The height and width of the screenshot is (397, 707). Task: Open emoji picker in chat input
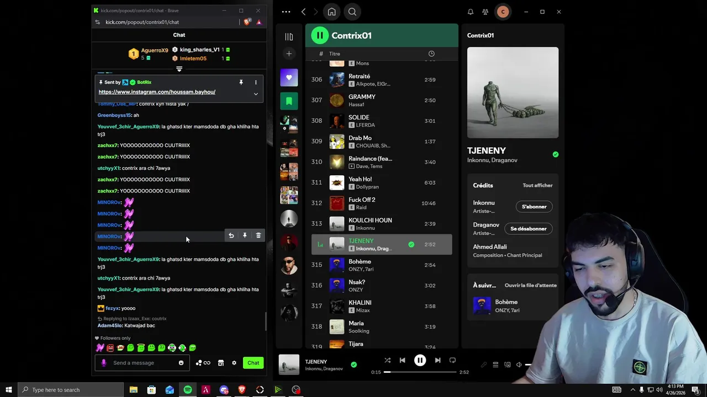click(181, 363)
